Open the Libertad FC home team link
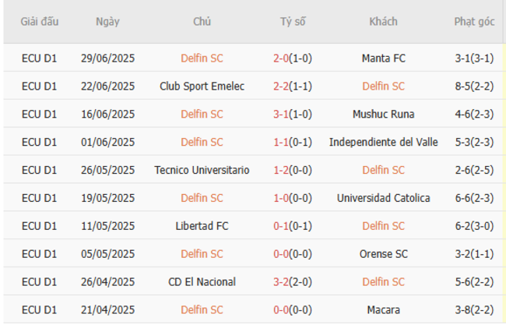The image size is (506, 325). [x=202, y=226]
